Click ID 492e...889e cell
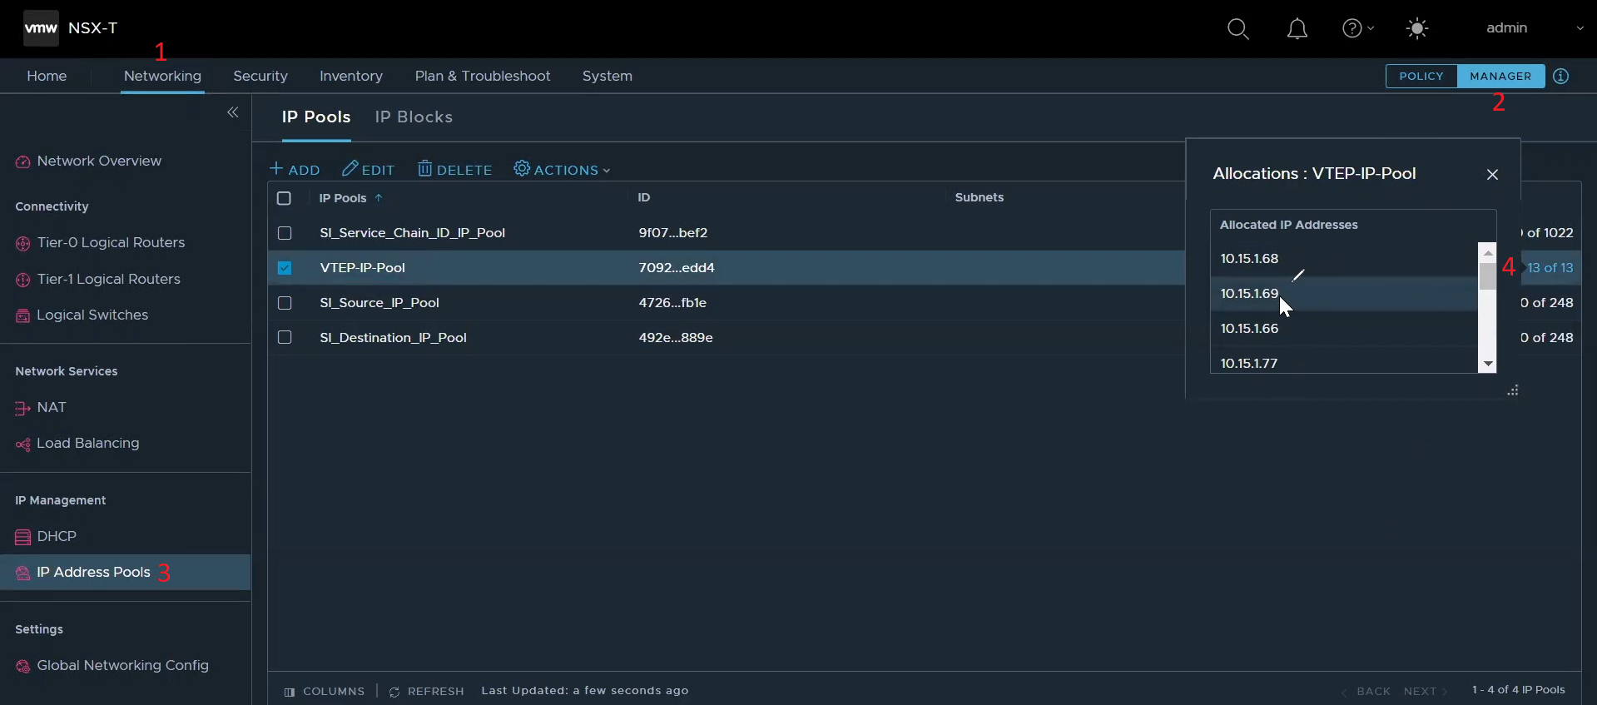This screenshot has width=1597, height=705. coord(676,338)
